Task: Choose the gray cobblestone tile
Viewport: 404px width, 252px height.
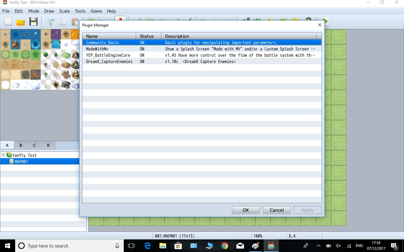Action: [26, 75]
